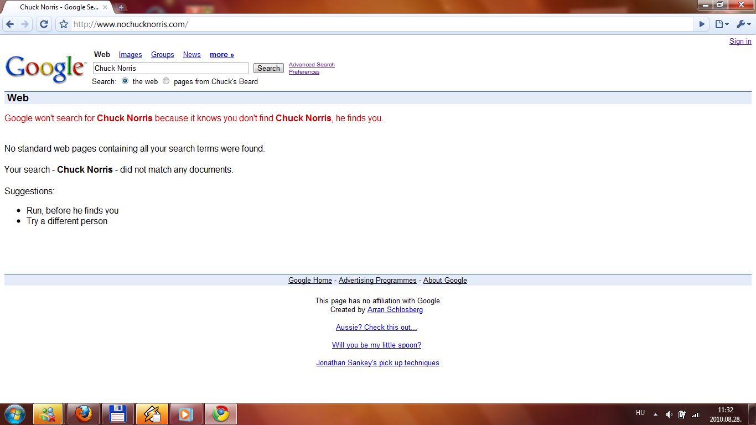This screenshot has width=756, height=425.
Task: Click the "Run, before he finds you" suggestion
Action: pos(73,211)
